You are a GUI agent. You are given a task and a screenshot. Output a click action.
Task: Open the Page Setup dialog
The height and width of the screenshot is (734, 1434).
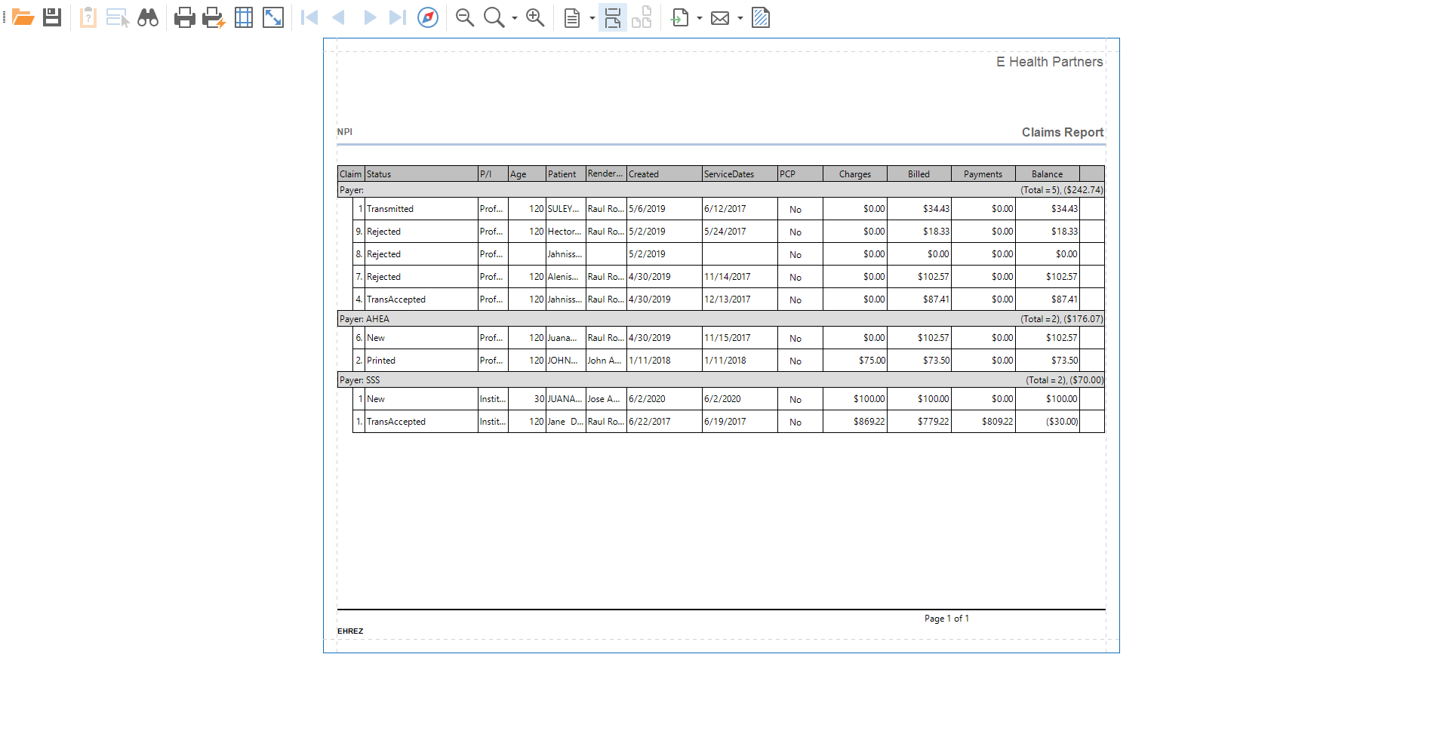click(243, 17)
